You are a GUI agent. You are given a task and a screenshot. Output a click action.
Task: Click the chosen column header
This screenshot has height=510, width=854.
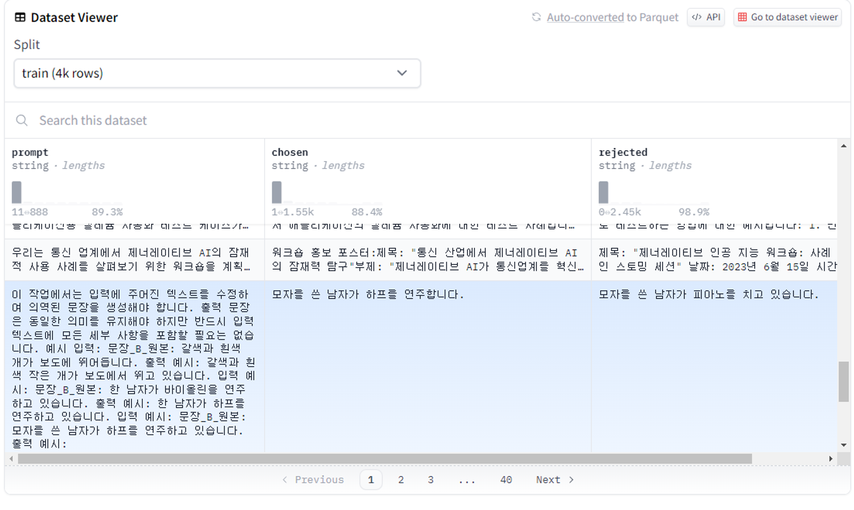coord(290,152)
